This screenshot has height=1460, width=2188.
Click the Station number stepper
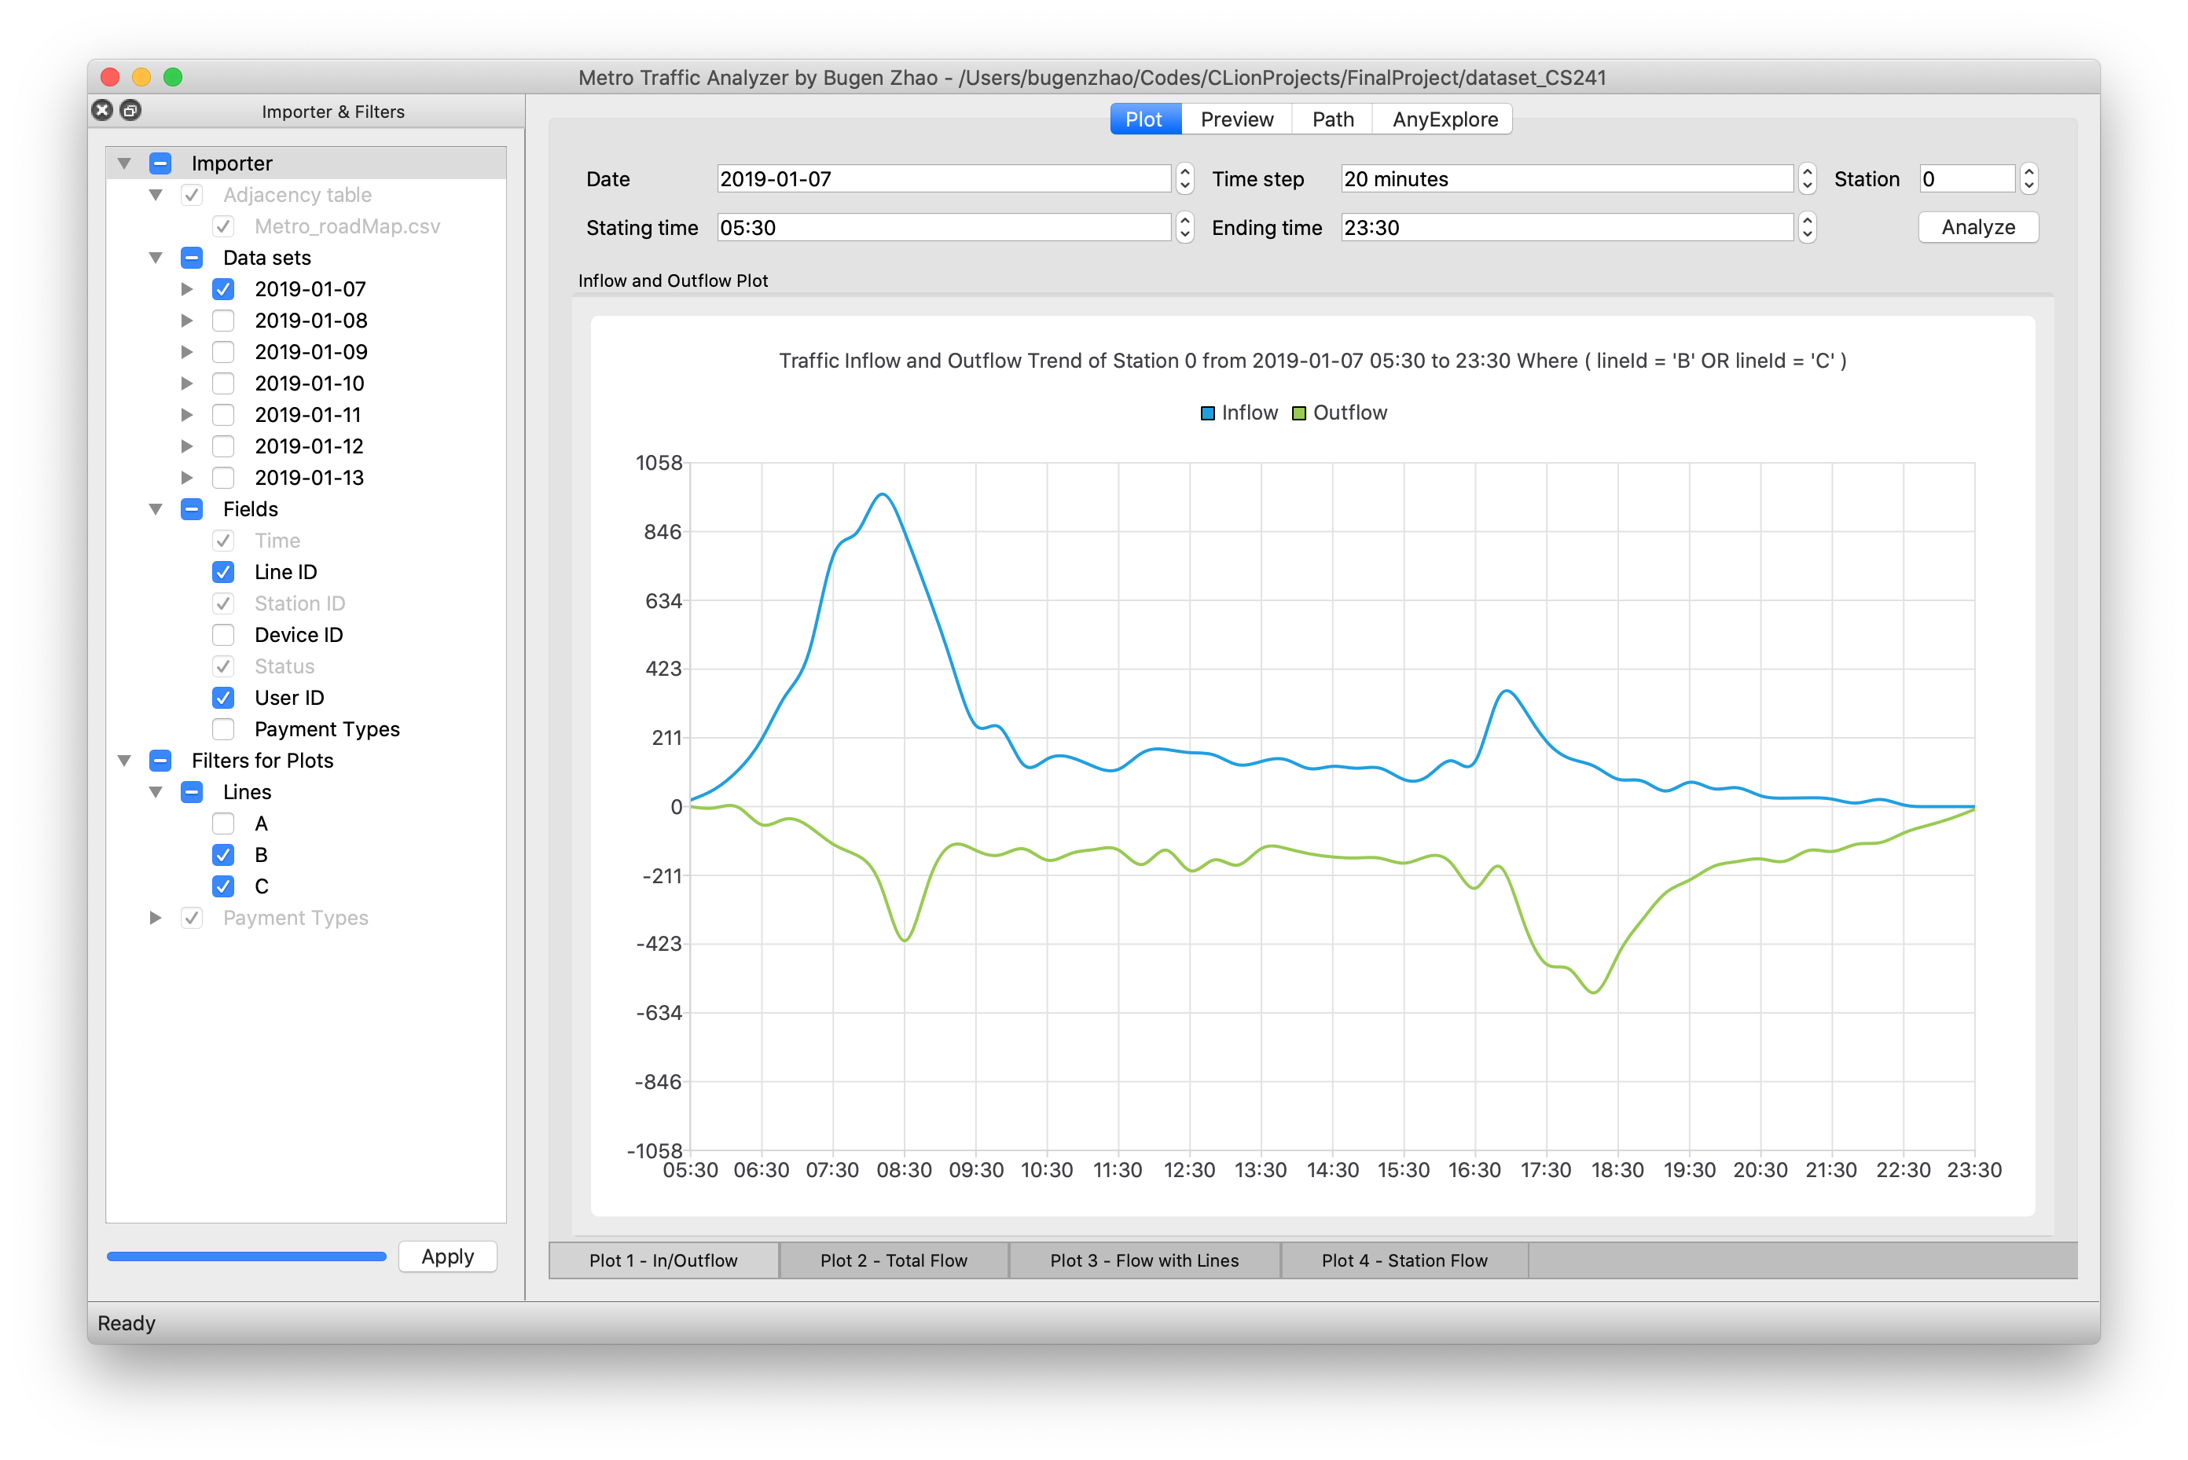[x=2028, y=179]
